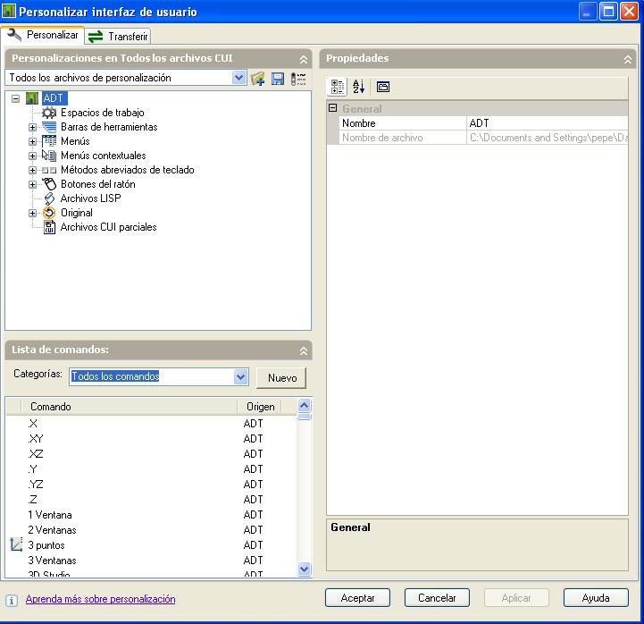Click the open partial customization file icon
This screenshot has height=624, width=644.
(257, 79)
